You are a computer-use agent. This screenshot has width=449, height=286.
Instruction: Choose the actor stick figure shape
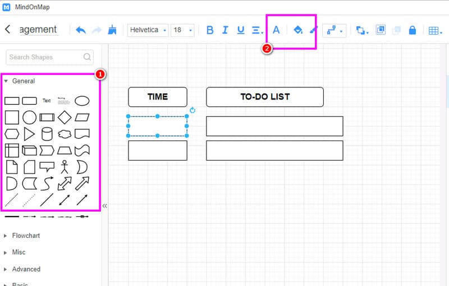[x=65, y=167]
